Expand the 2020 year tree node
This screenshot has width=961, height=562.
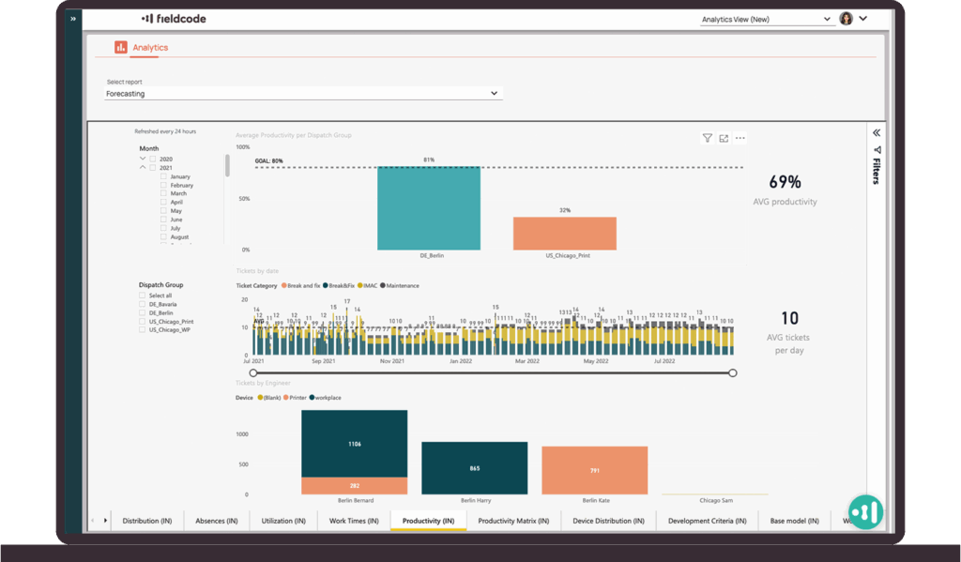point(144,159)
